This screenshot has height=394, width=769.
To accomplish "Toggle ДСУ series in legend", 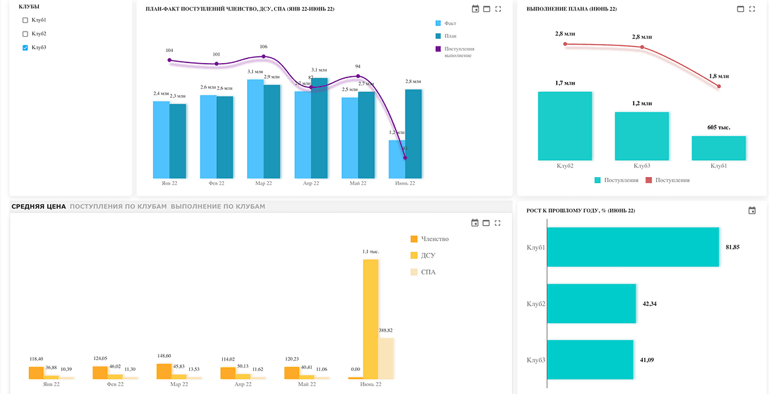I will (422, 255).
